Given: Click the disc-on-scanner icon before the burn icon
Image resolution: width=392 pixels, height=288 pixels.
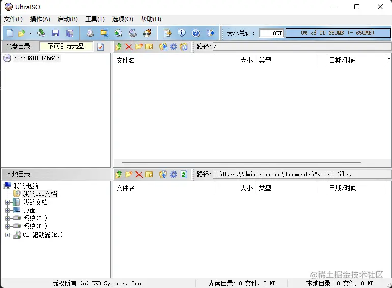Looking at the screenshot, I should point(133,33).
